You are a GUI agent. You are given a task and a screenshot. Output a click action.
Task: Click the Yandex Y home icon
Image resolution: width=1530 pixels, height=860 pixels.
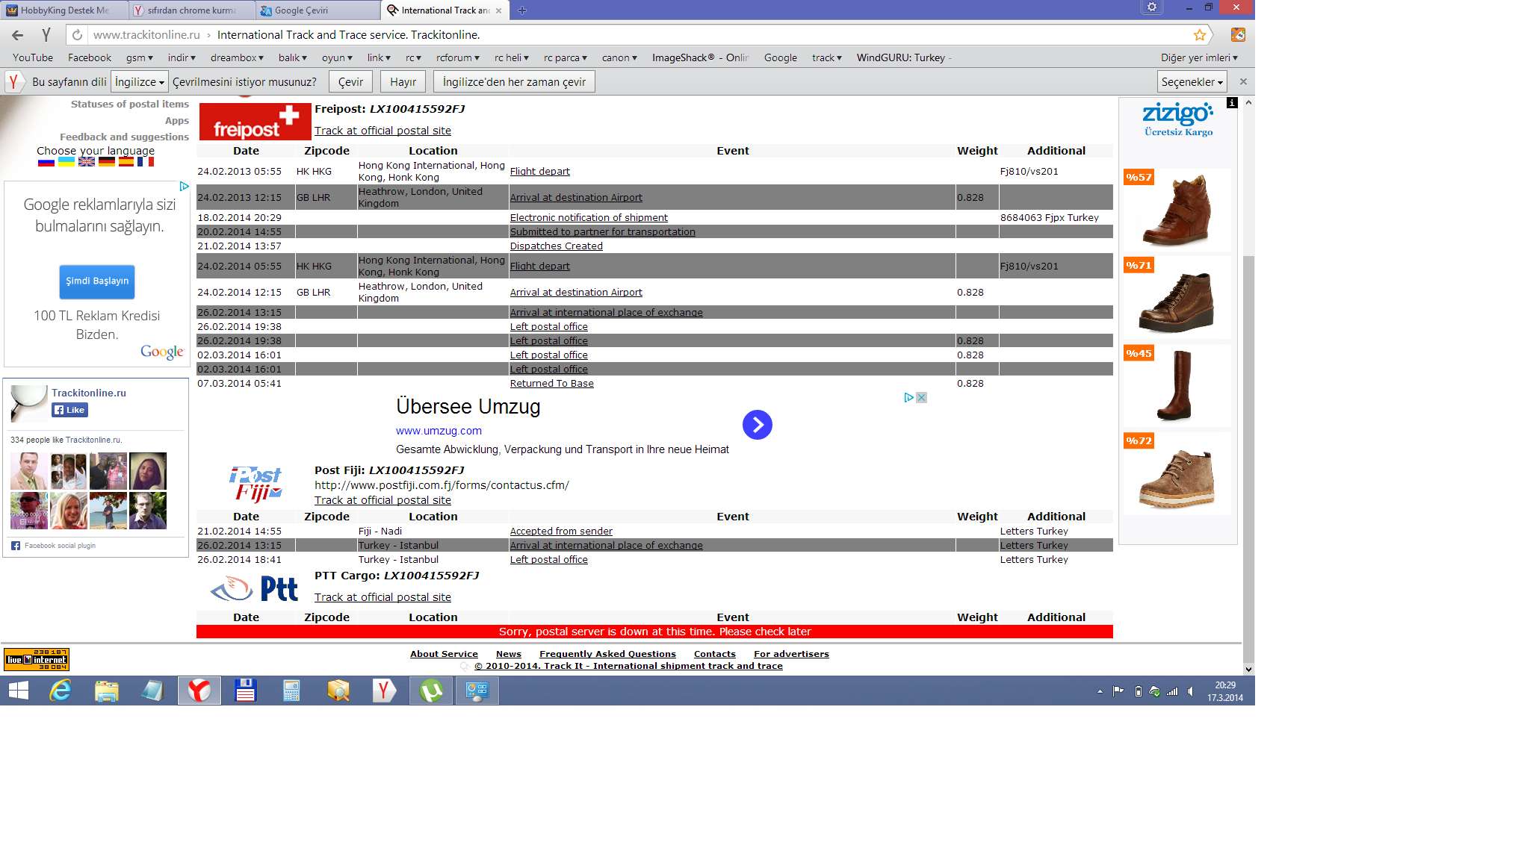46,35
